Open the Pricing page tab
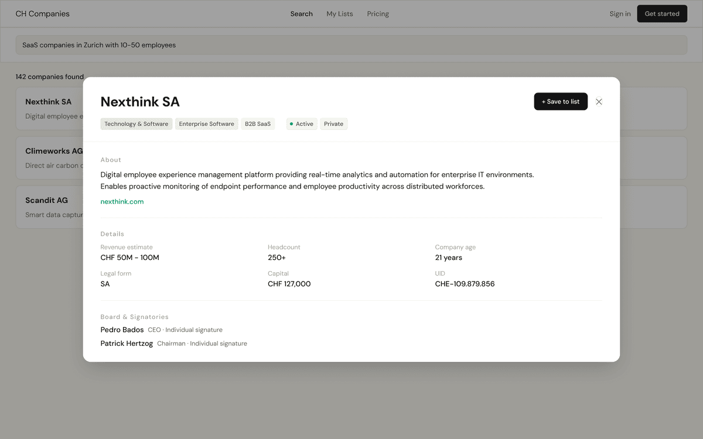703x439 pixels. (378, 13)
